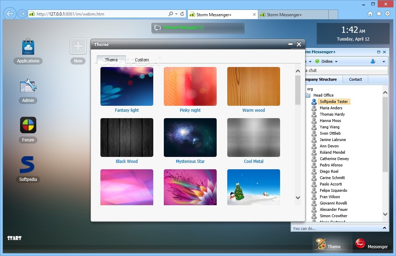This screenshot has width=396, height=256.
Task: Click the theme list scroll up arrow
Action: pyautogui.click(x=298, y=71)
